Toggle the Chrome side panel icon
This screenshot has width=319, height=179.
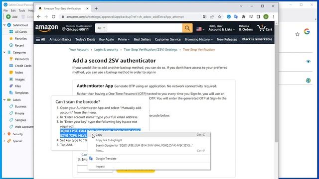(x=258, y=16)
